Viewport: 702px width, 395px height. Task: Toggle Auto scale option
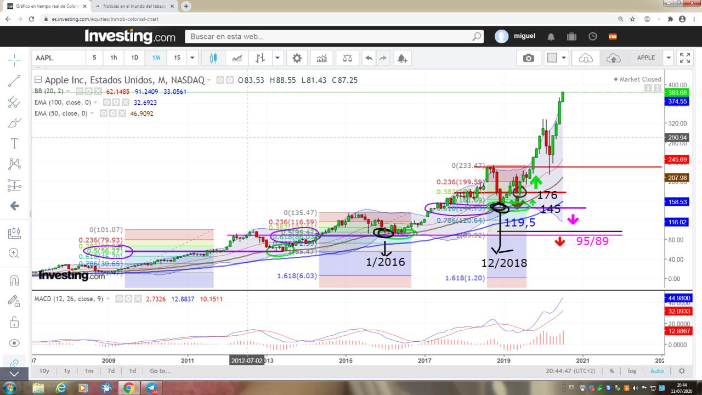click(656, 371)
